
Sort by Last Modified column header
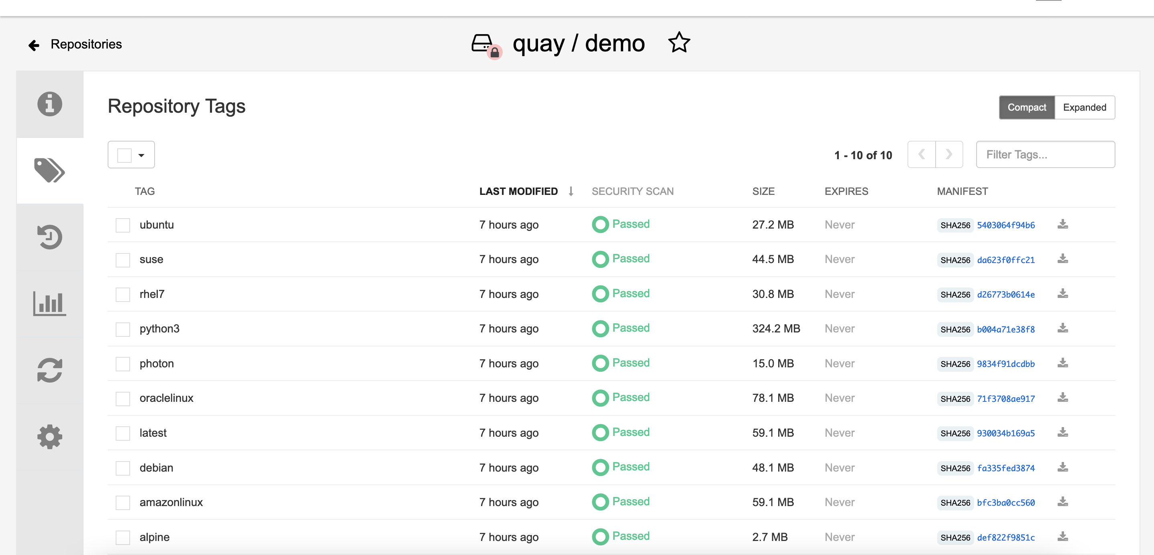tap(518, 192)
